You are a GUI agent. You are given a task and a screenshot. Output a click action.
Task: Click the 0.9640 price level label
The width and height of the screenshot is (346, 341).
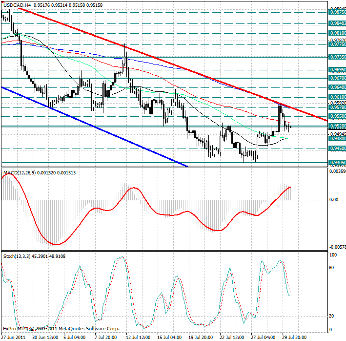pyautogui.click(x=338, y=87)
